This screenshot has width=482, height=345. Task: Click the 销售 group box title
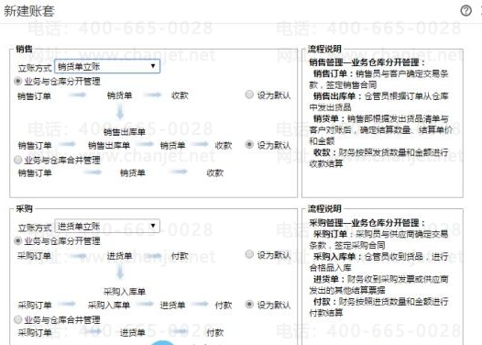(24, 49)
